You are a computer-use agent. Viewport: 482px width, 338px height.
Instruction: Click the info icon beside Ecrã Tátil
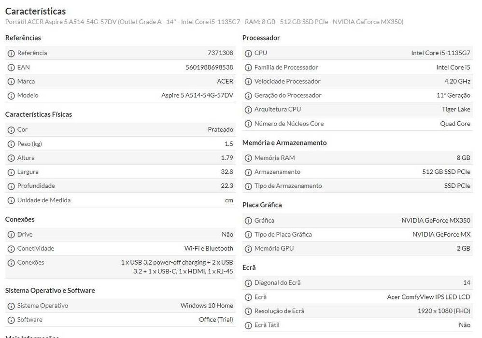point(248,325)
